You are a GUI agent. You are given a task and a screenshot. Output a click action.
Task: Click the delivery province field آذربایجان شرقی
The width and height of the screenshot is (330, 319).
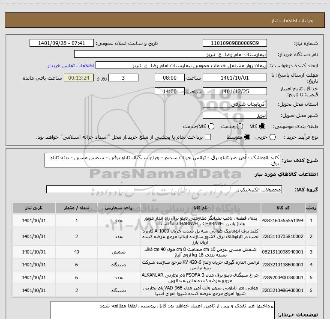pyautogui.click(x=235, y=104)
